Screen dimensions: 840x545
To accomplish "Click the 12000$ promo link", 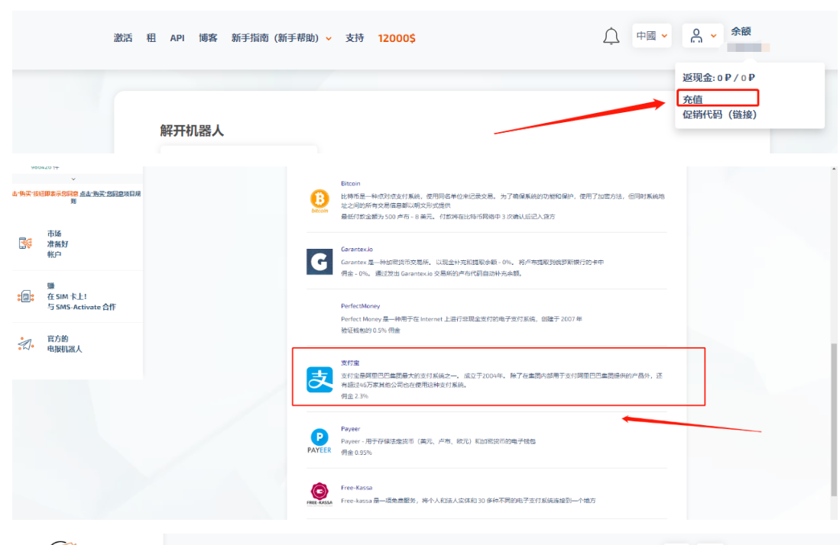I will point(397,38).
